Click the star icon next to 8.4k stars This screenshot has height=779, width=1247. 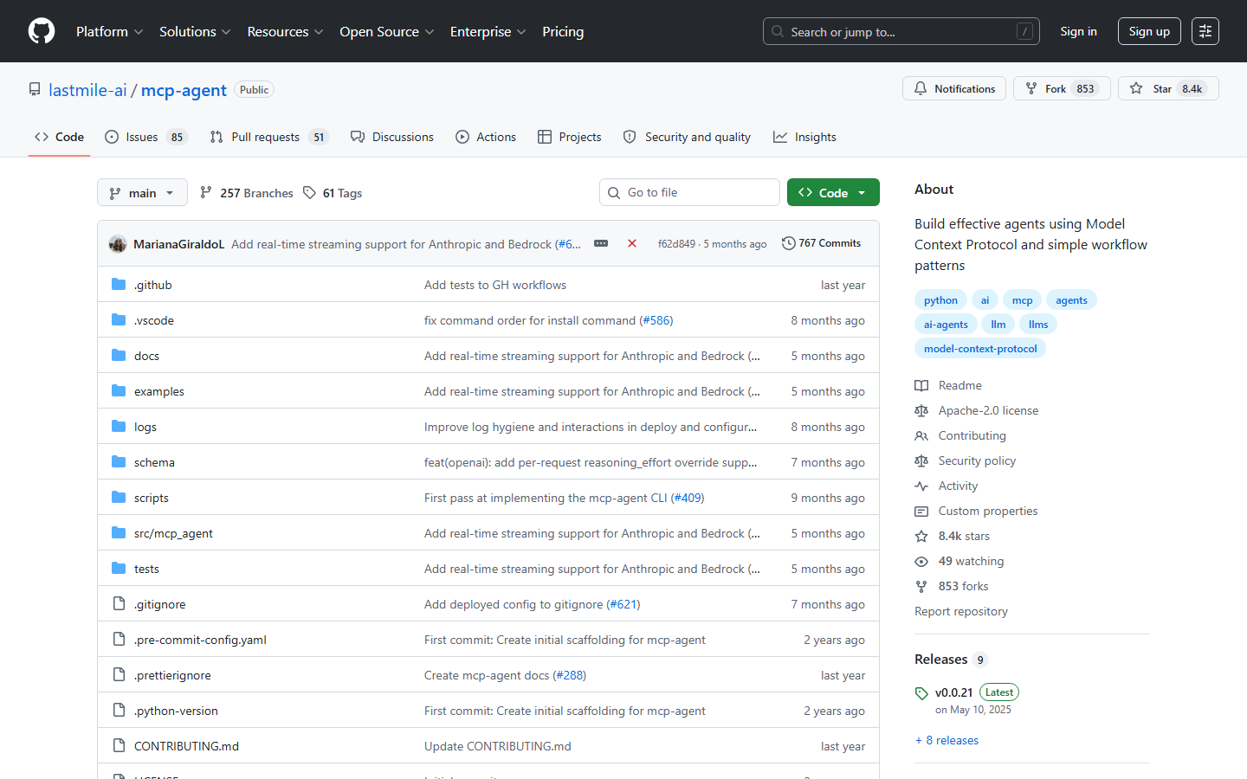point(921,537)
